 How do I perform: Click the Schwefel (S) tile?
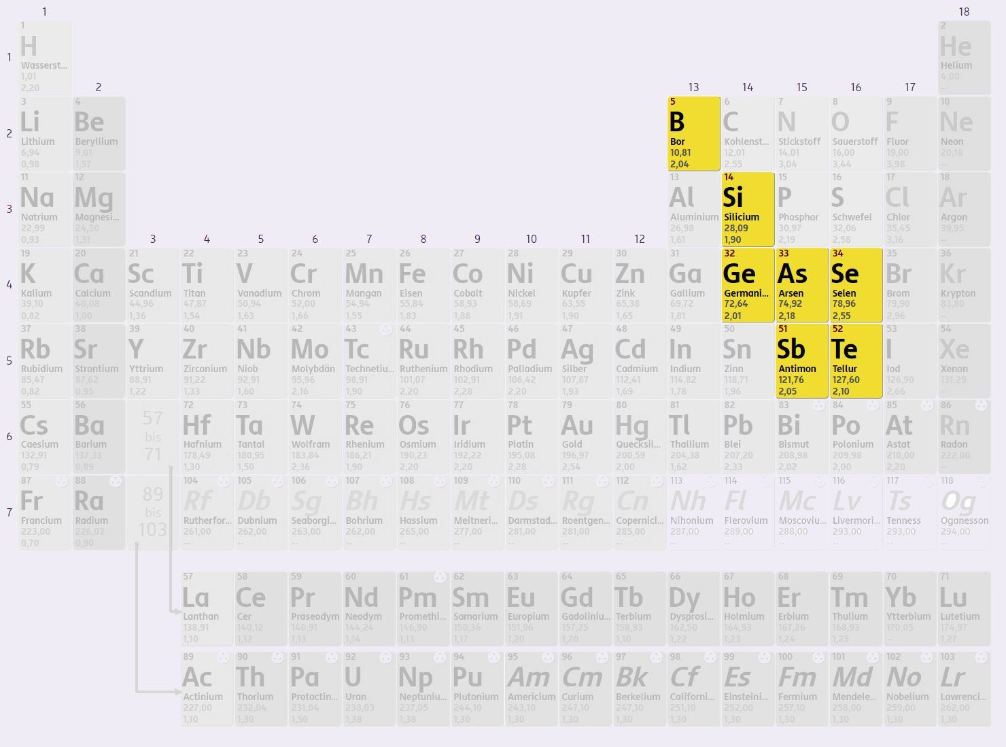pos(856,209)
